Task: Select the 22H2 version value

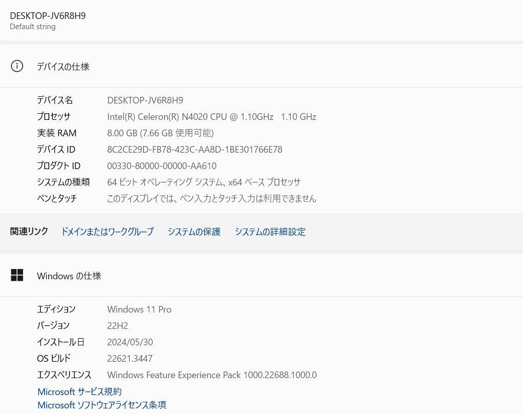Action: (x=117, y=325)
